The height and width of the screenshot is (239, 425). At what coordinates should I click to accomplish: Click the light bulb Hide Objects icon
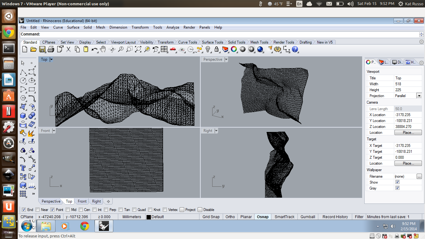tap(208, 49)
